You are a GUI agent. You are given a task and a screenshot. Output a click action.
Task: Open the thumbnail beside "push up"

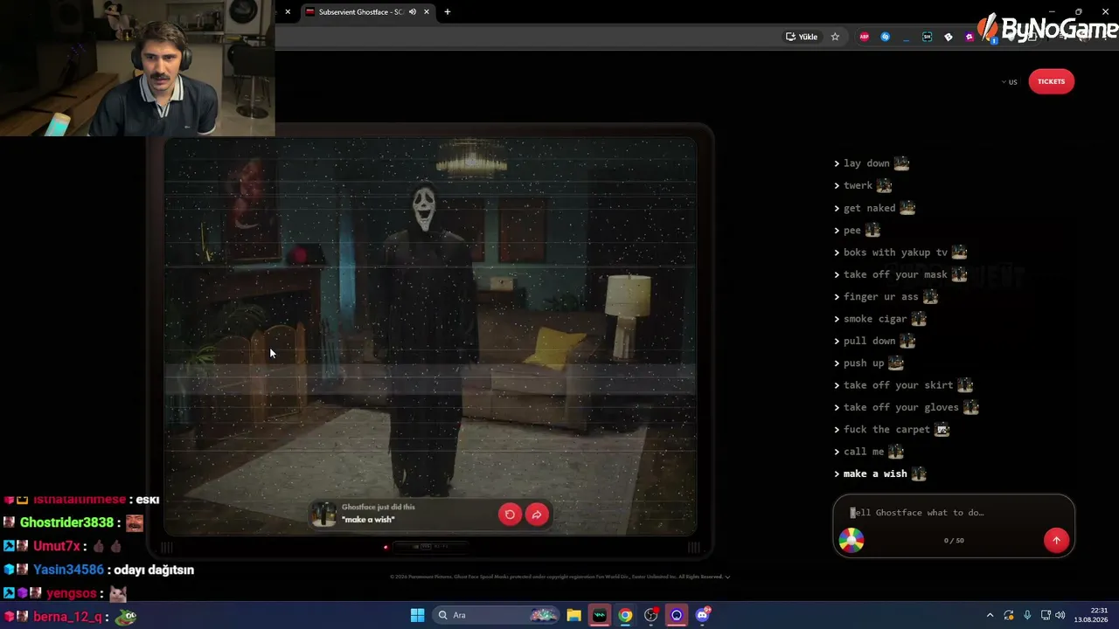tap(895, 363)
